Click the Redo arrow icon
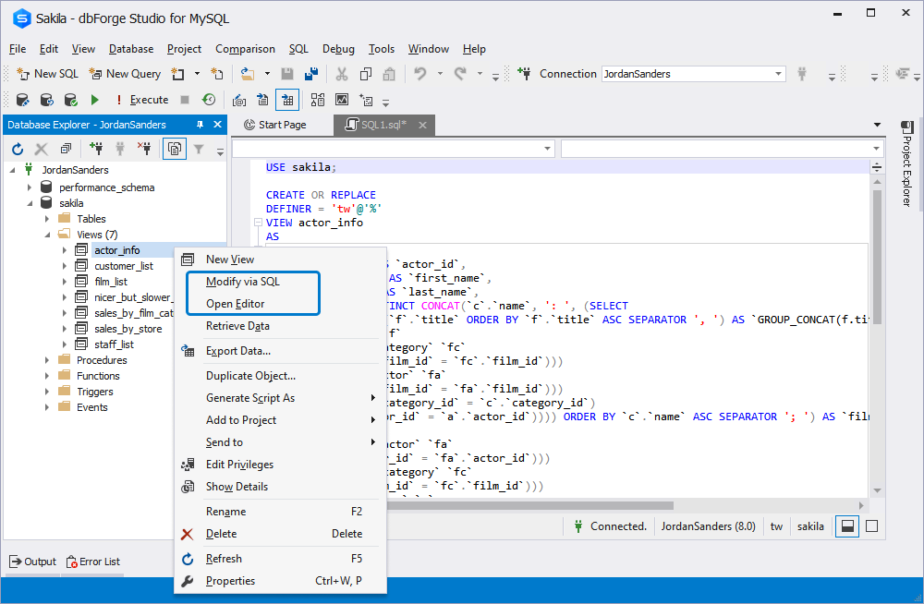924x604 pixels. point(460,74)
